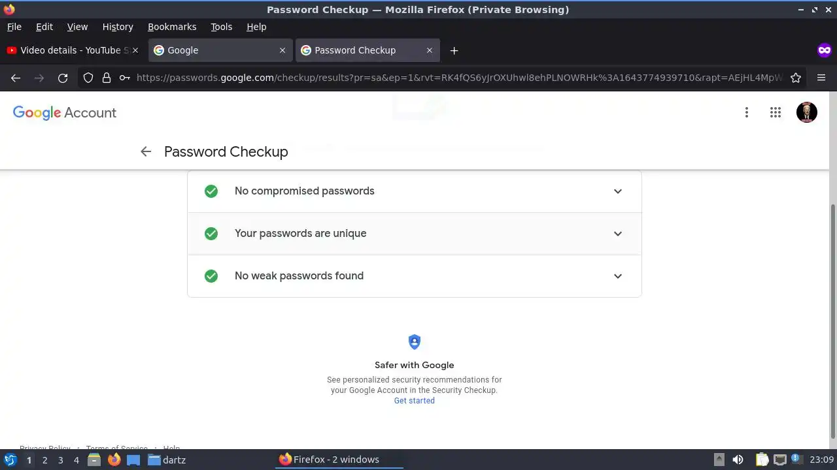Click the URL address bar
Screen dimensions: 837x470
[458, 78]
